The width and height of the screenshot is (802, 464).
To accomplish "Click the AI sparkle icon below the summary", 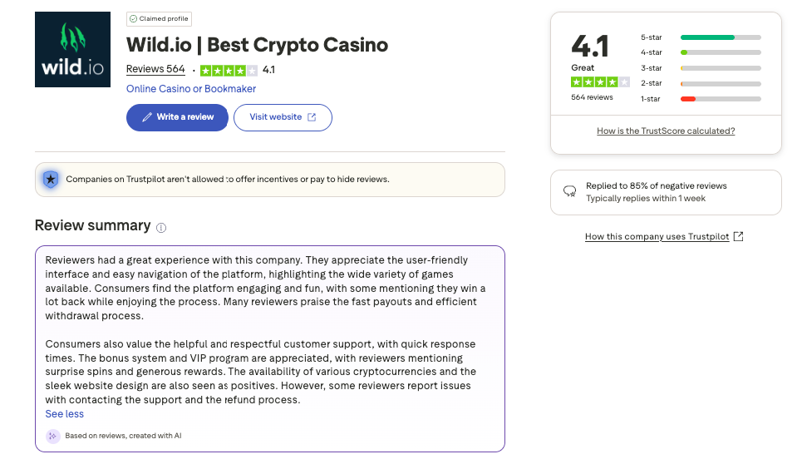I will point(53,436).
